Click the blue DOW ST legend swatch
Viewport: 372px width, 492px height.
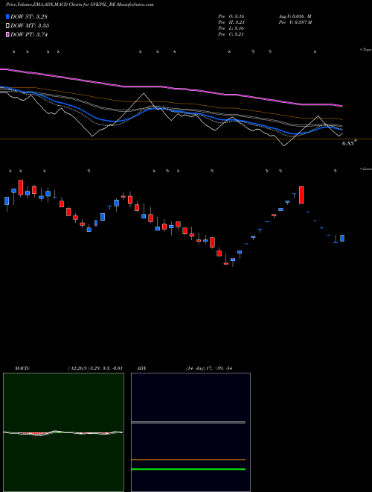tap(7, 16)
